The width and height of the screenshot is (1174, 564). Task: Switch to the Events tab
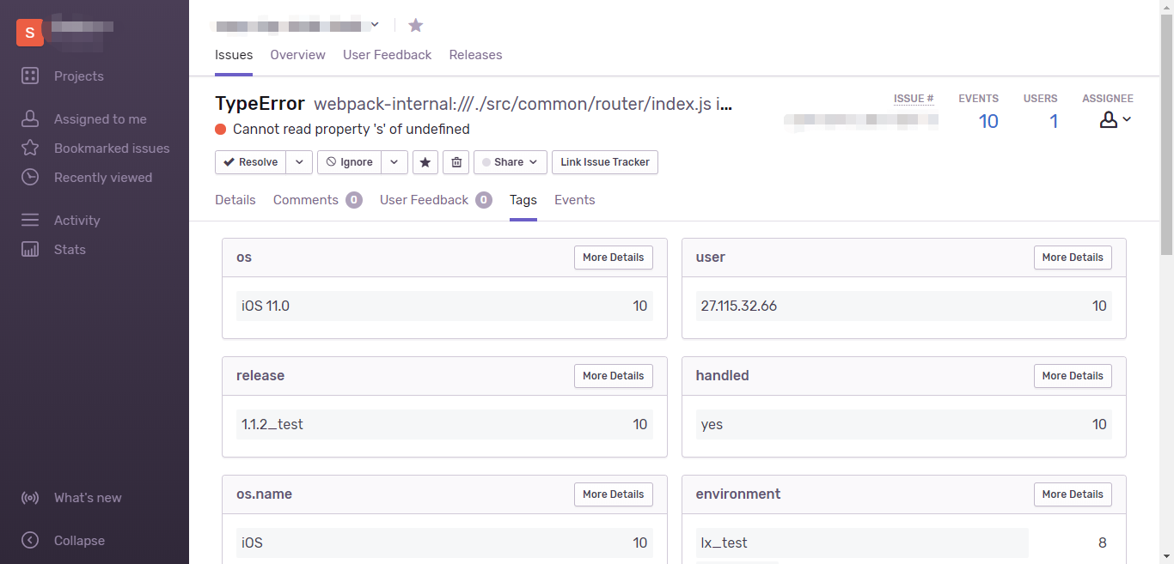point(574,200)
